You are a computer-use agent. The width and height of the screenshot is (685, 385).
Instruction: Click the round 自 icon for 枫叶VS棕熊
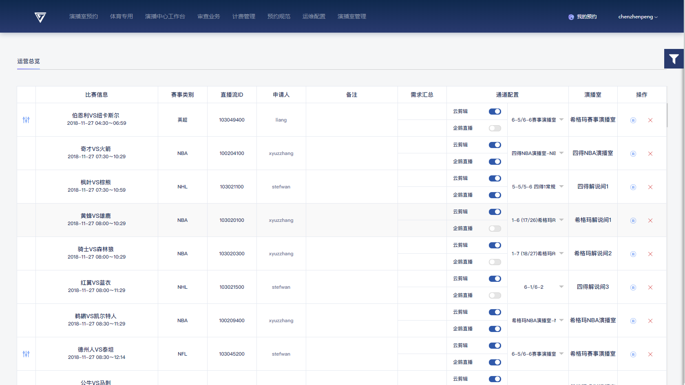(633, 187)
